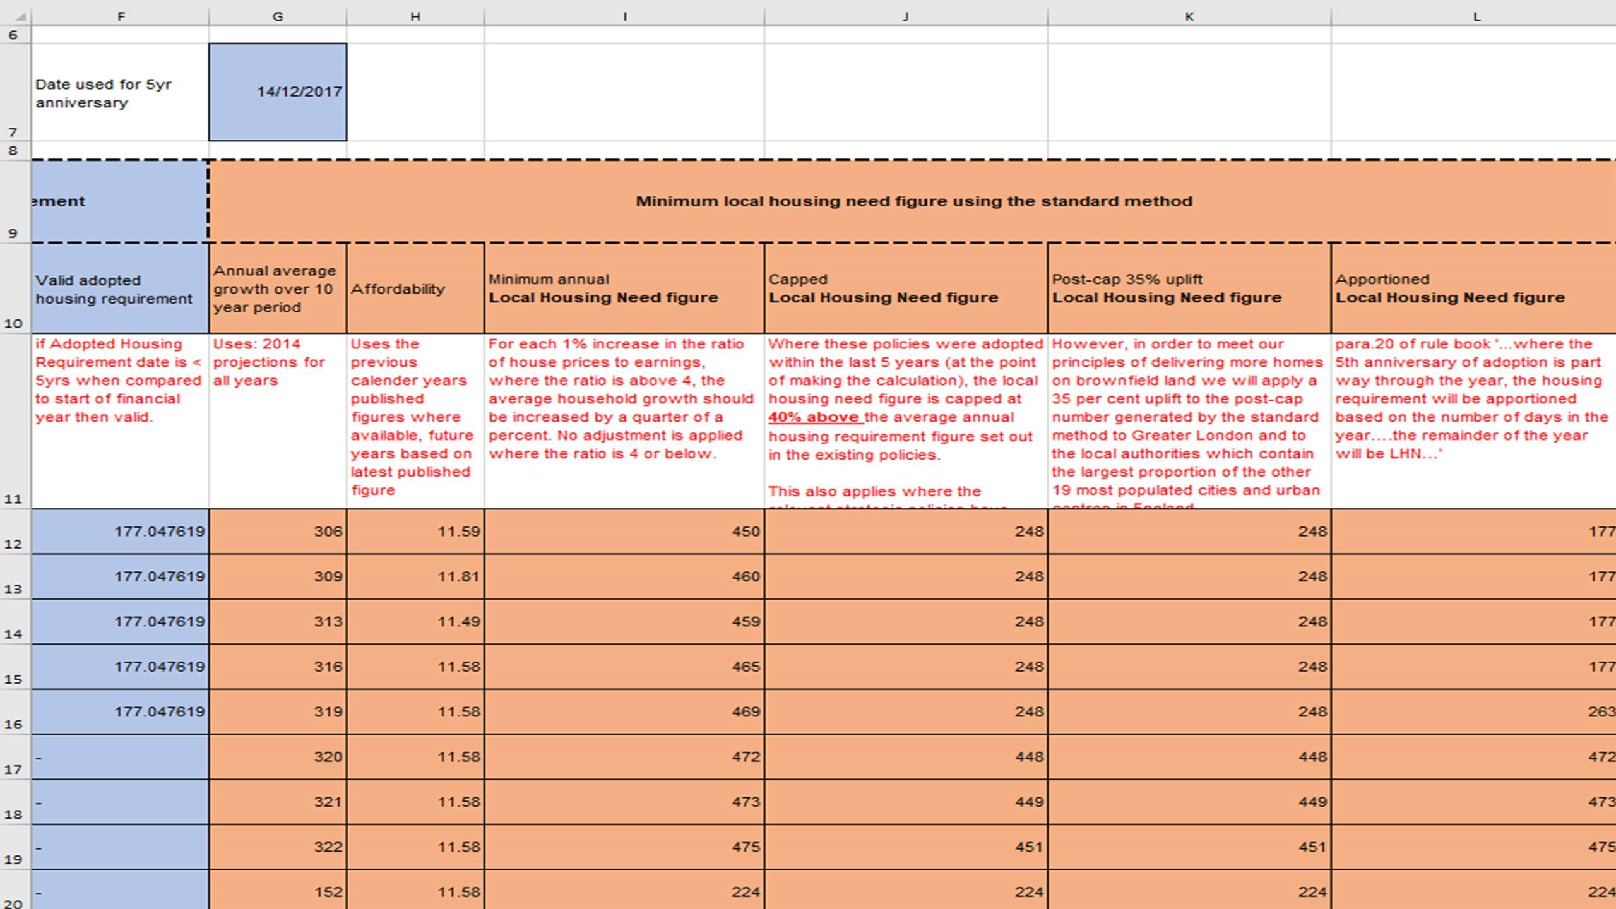The height and width of the screenshot is (909, 1616).
Task: Click 'Valid adopted housing requirement' header cell
Action: 120,288
